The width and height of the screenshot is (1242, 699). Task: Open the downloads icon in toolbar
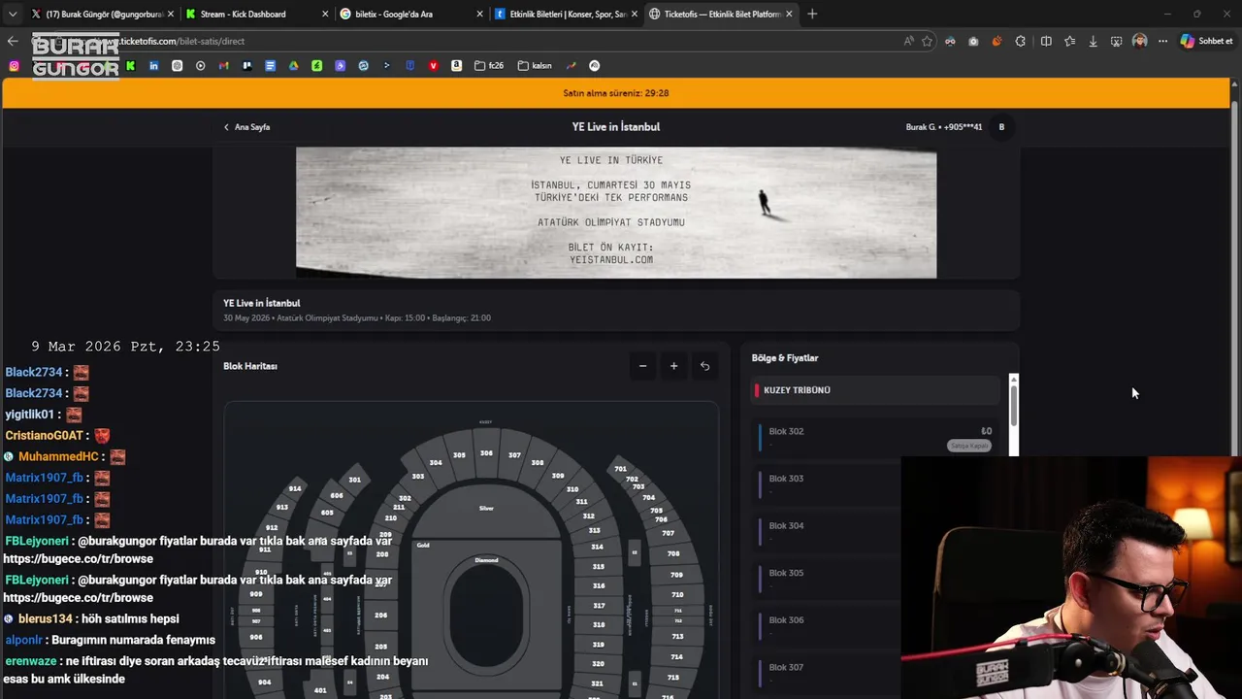coord(1093,41)
